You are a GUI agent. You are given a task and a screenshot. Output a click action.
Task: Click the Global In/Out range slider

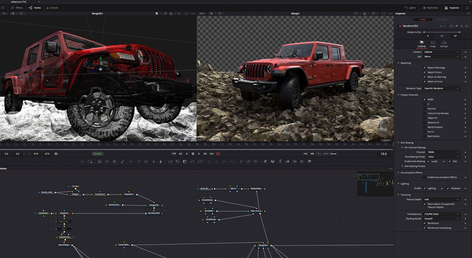tap(442, 32)
